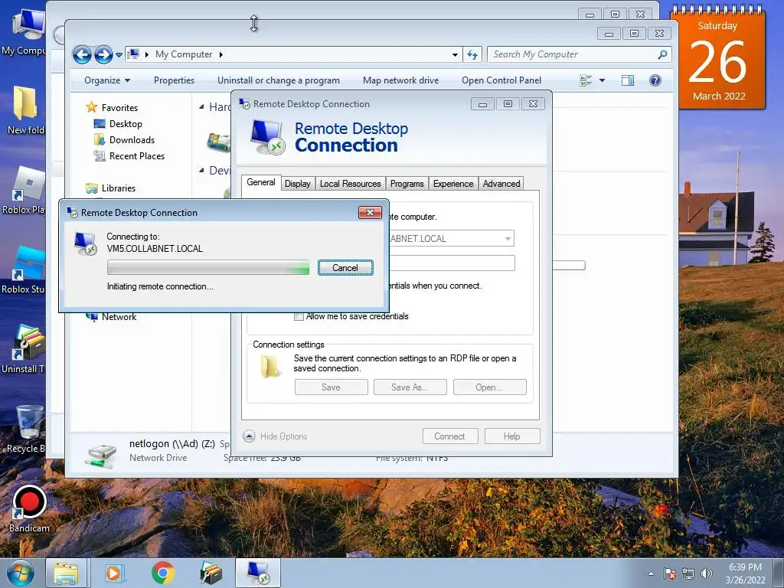The height and width of the screenshot is (588, 784).
Task: Select the Advanced tab
Action: click(x=501, y=184)
